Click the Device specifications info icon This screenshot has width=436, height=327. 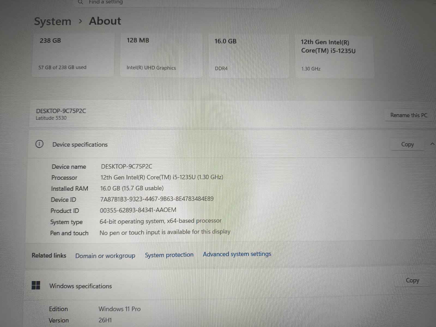[39, 144]
